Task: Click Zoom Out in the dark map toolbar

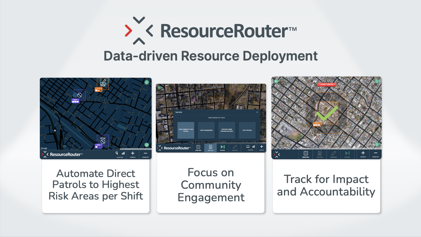Action: pyautogui.click(x=145, y=154)
